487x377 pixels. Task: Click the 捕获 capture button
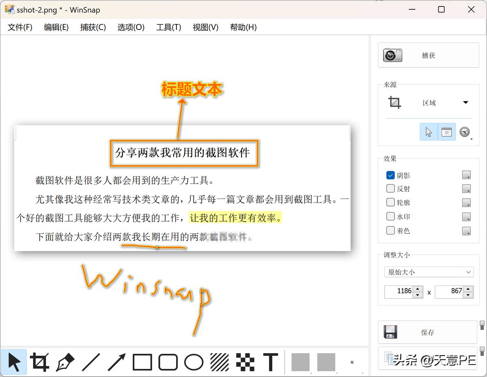click(x=427, y=55)
